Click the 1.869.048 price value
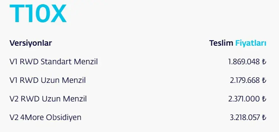Viewport: 279px width, 132px height. pos(244,62)
